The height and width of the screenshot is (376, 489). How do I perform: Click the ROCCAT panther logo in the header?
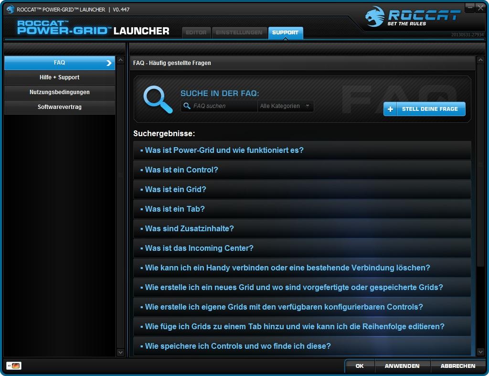point(375,17)
